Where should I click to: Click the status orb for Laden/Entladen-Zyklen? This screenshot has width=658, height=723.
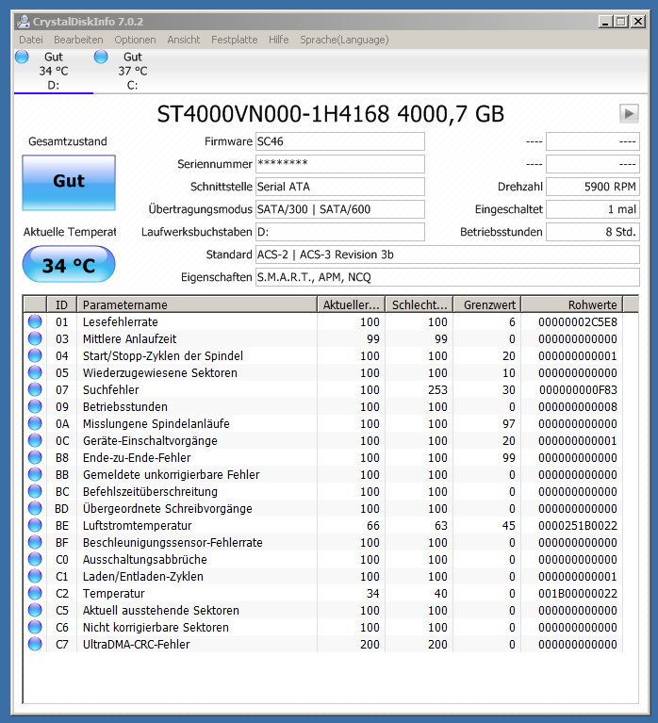pos(35,576)
